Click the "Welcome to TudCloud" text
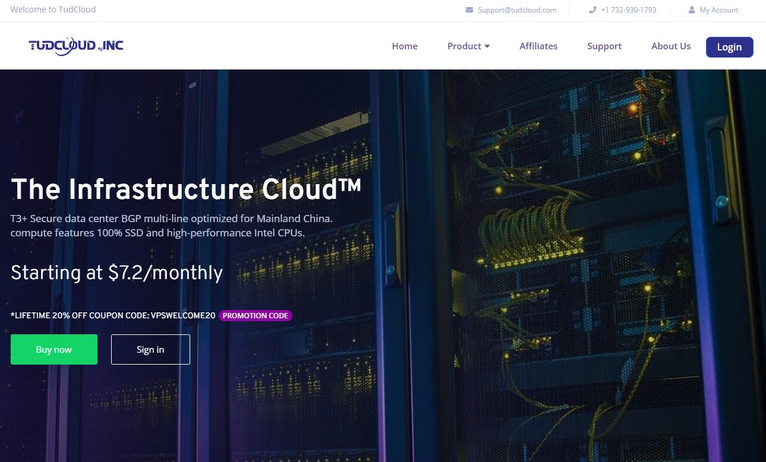The width and height of the screenshot is (766, 462). 53,10
